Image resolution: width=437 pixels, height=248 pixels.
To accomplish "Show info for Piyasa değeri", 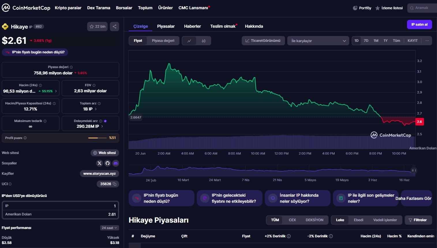I will (x=71, y=67).
